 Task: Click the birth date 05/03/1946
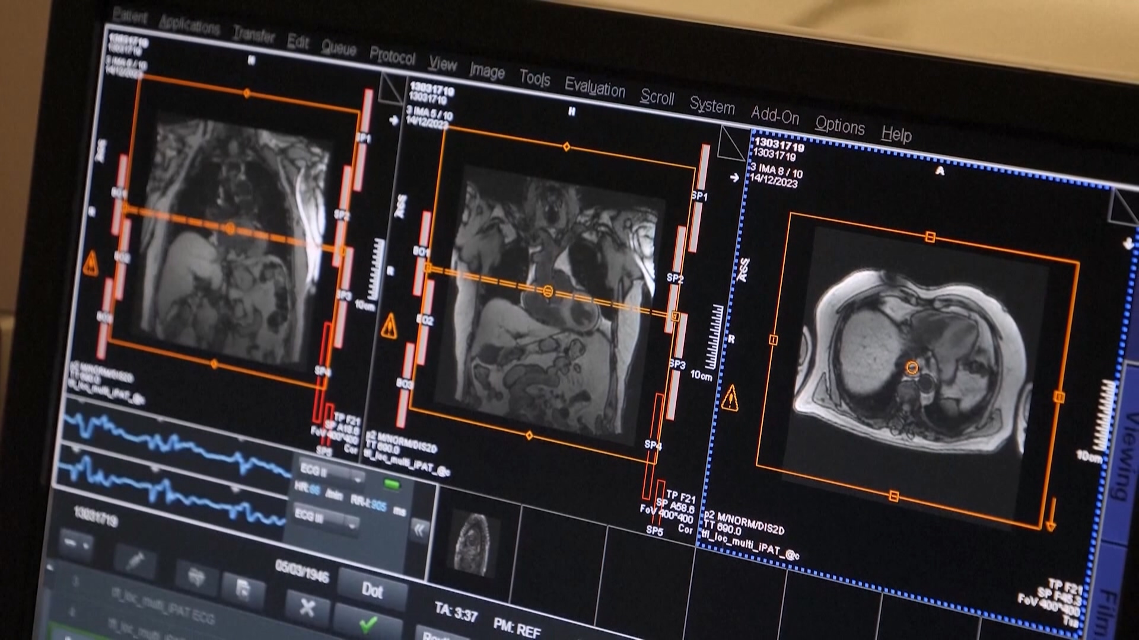302,570
